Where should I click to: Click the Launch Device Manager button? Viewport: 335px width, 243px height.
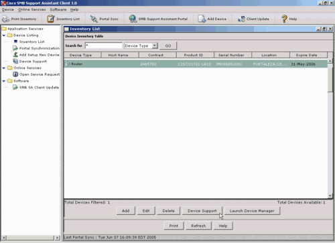click(252, 211)
